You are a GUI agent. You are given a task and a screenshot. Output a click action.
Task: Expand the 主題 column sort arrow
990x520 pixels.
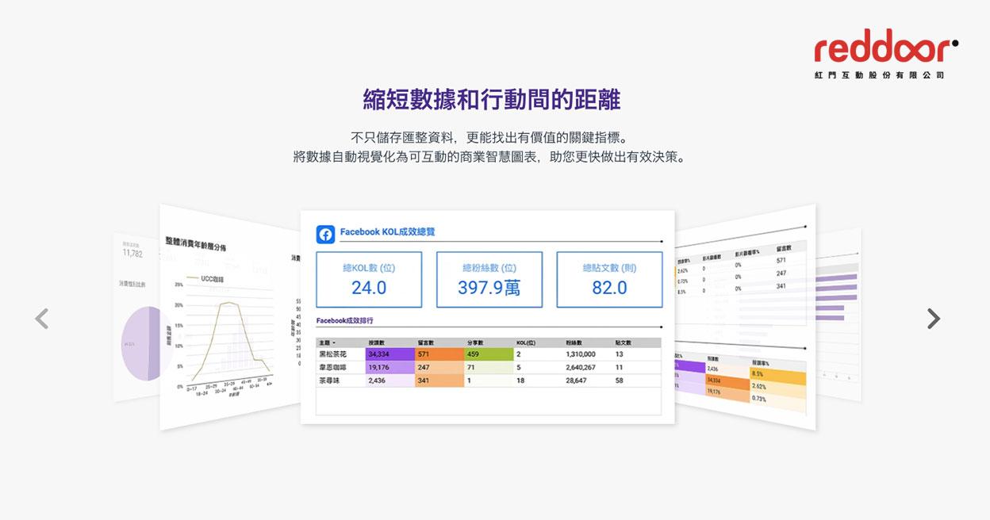tap(334, 342)
